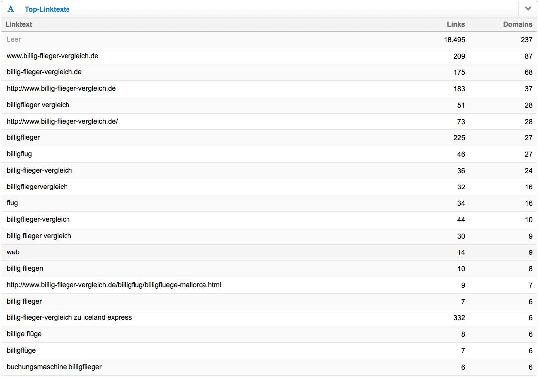Click the 'web' linktext row
Screen dimensions: 539x377
tap(13, 252)
